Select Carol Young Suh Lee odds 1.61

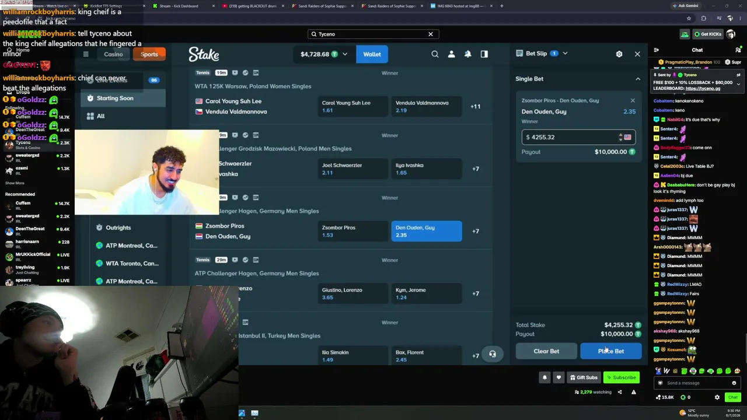click(352, 106)
